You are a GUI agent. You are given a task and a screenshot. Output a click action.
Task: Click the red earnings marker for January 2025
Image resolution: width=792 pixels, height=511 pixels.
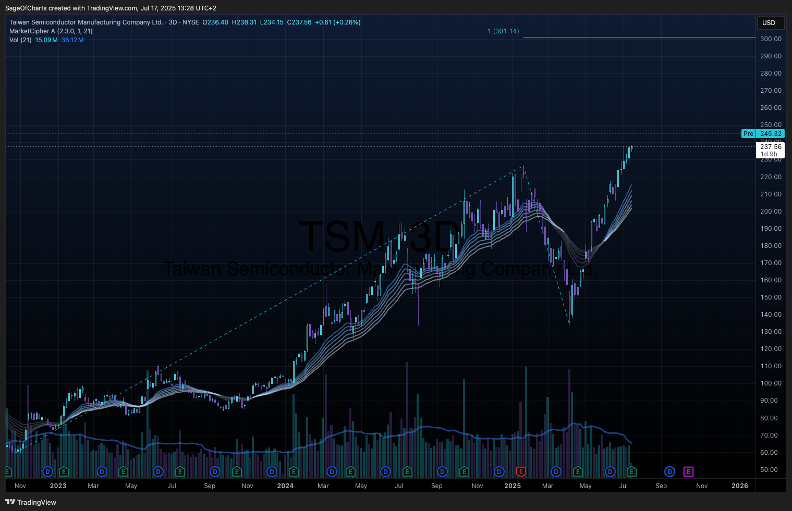[x=520, y=472]
